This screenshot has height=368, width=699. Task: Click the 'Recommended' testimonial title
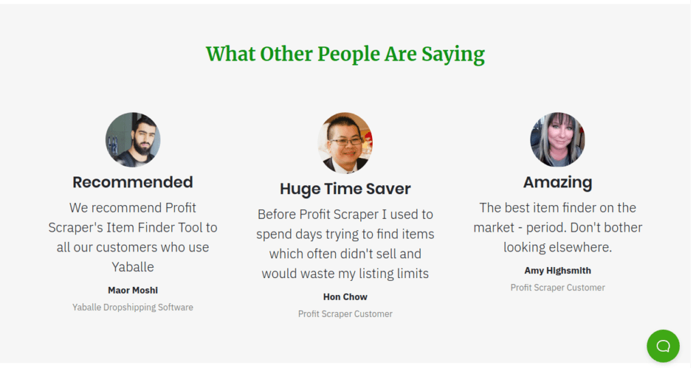coord(133,182)
